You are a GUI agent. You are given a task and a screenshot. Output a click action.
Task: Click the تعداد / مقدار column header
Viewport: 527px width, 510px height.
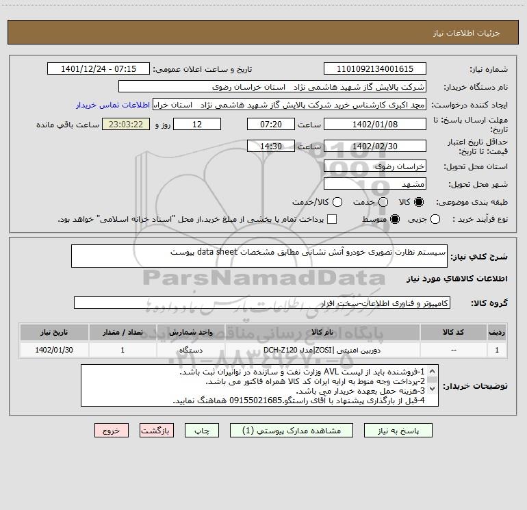[123, 332]
